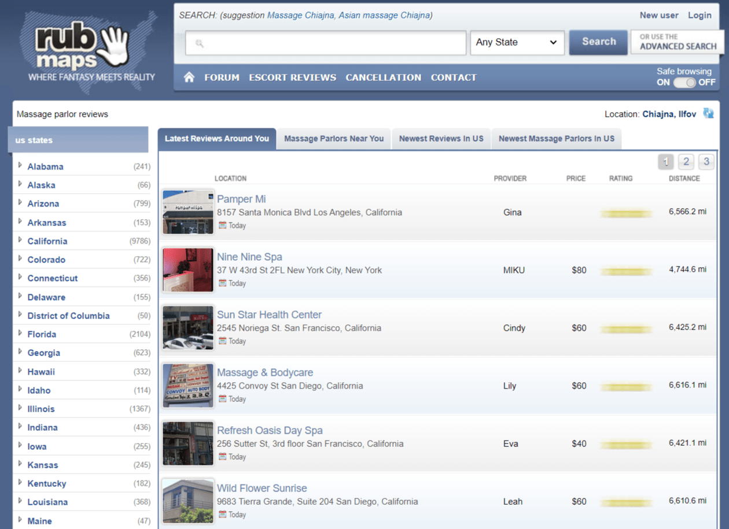This screenshot has width=729, height=529.
Task: Expand the Georgia state arrow
Action: [x=20, y=352]
